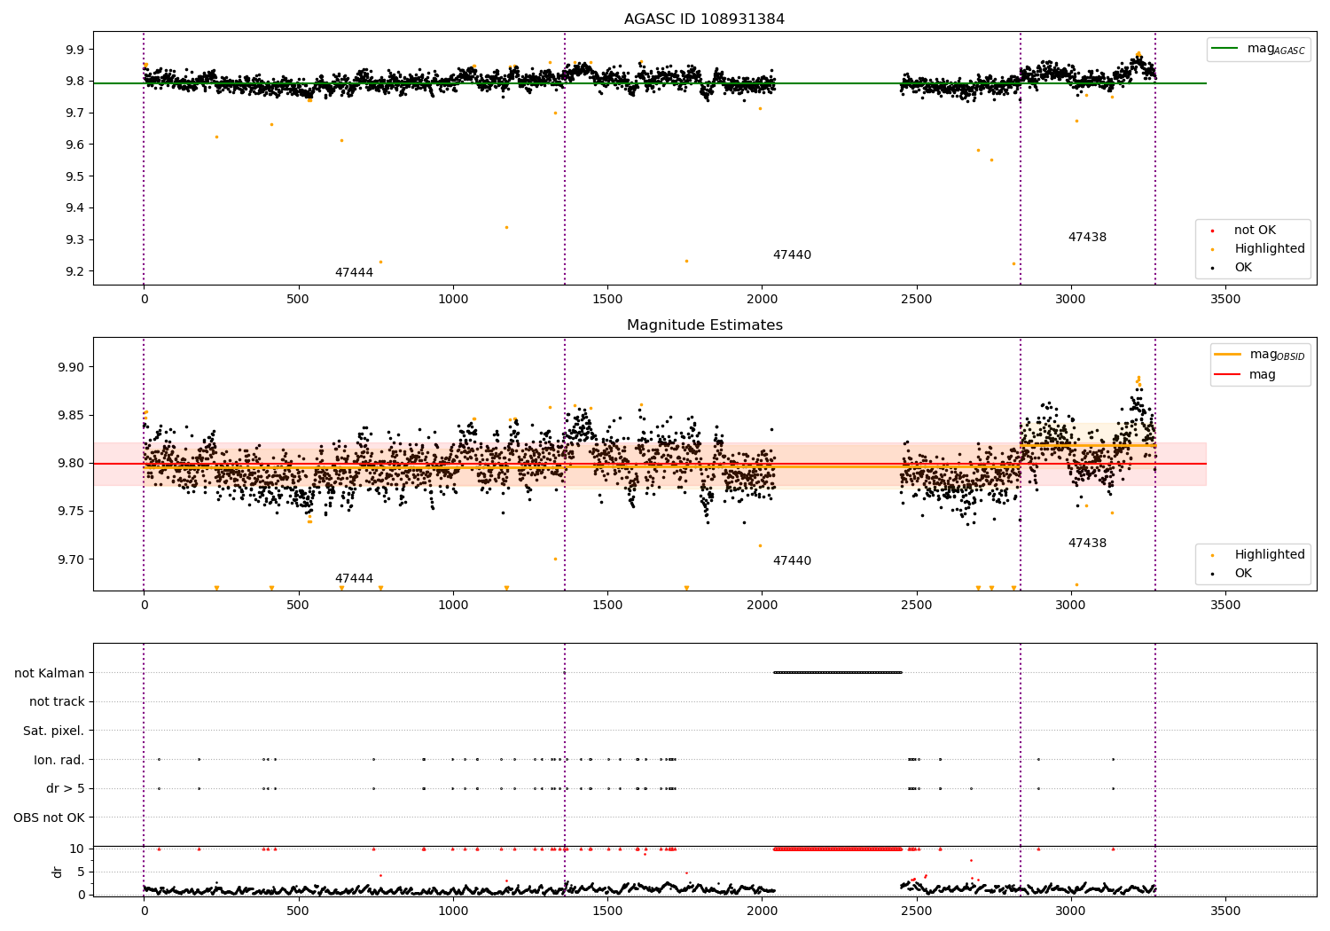1330x931 pixels.
Task: Click annotation "47444" in the Magnitude Estimates plot
Action: pos(354,579)
